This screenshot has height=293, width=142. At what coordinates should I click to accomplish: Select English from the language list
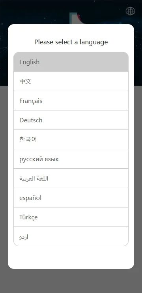coord(71,62)
